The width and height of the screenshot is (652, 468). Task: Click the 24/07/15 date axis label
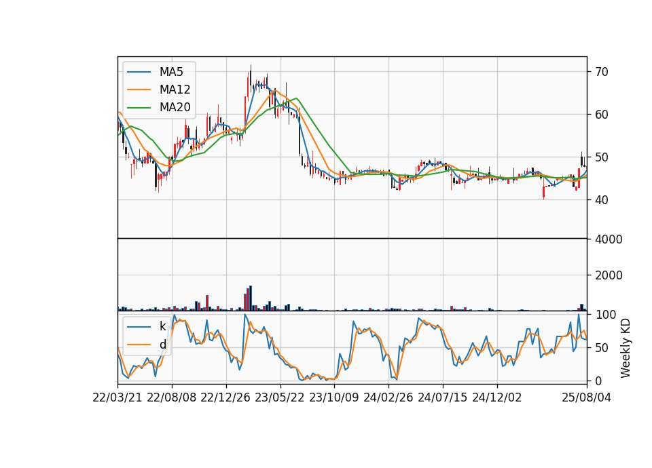(442, 397)
